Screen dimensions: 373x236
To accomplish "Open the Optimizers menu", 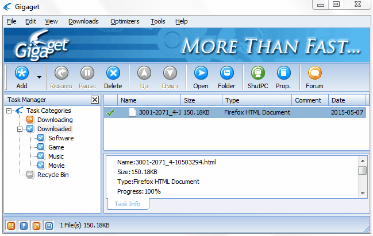I will pyautogui.click(x=125, y=21).
